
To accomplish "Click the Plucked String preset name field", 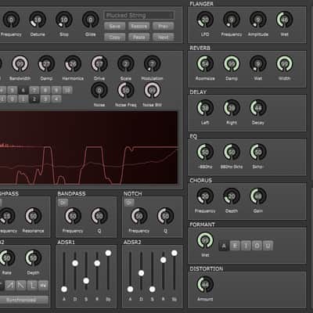I will [x=139, y=15].
